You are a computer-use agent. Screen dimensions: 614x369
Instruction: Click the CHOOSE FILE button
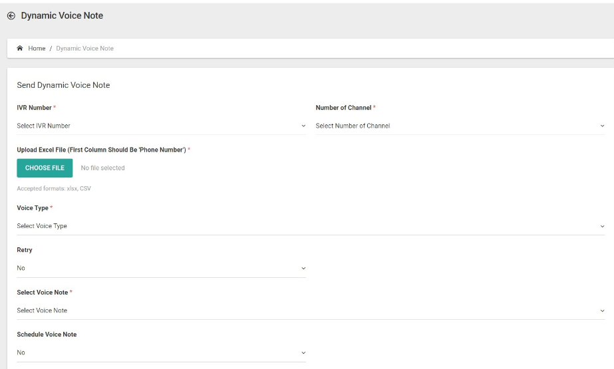(45, 168)
